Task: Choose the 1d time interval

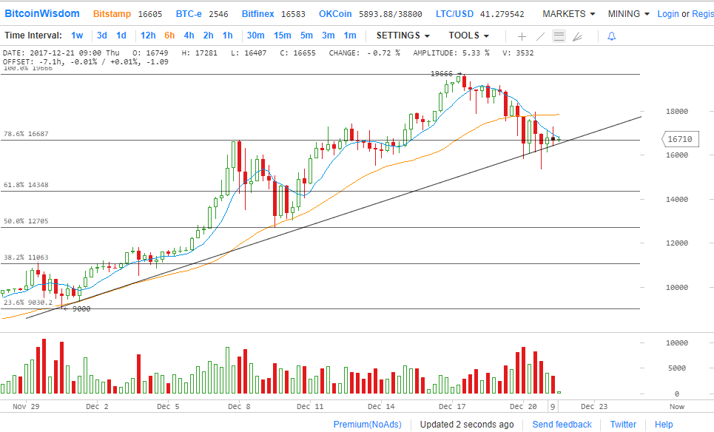Action: point(121,36)
